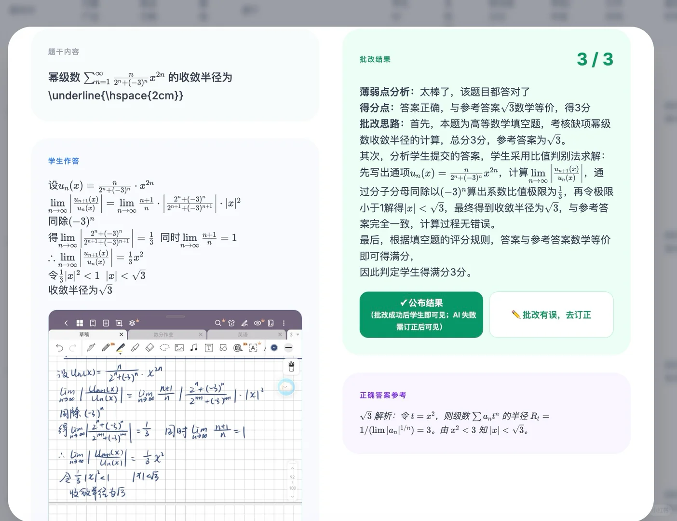Select the dashed lasso selection tool
This screenshot has width=677, height=521.
164,347
